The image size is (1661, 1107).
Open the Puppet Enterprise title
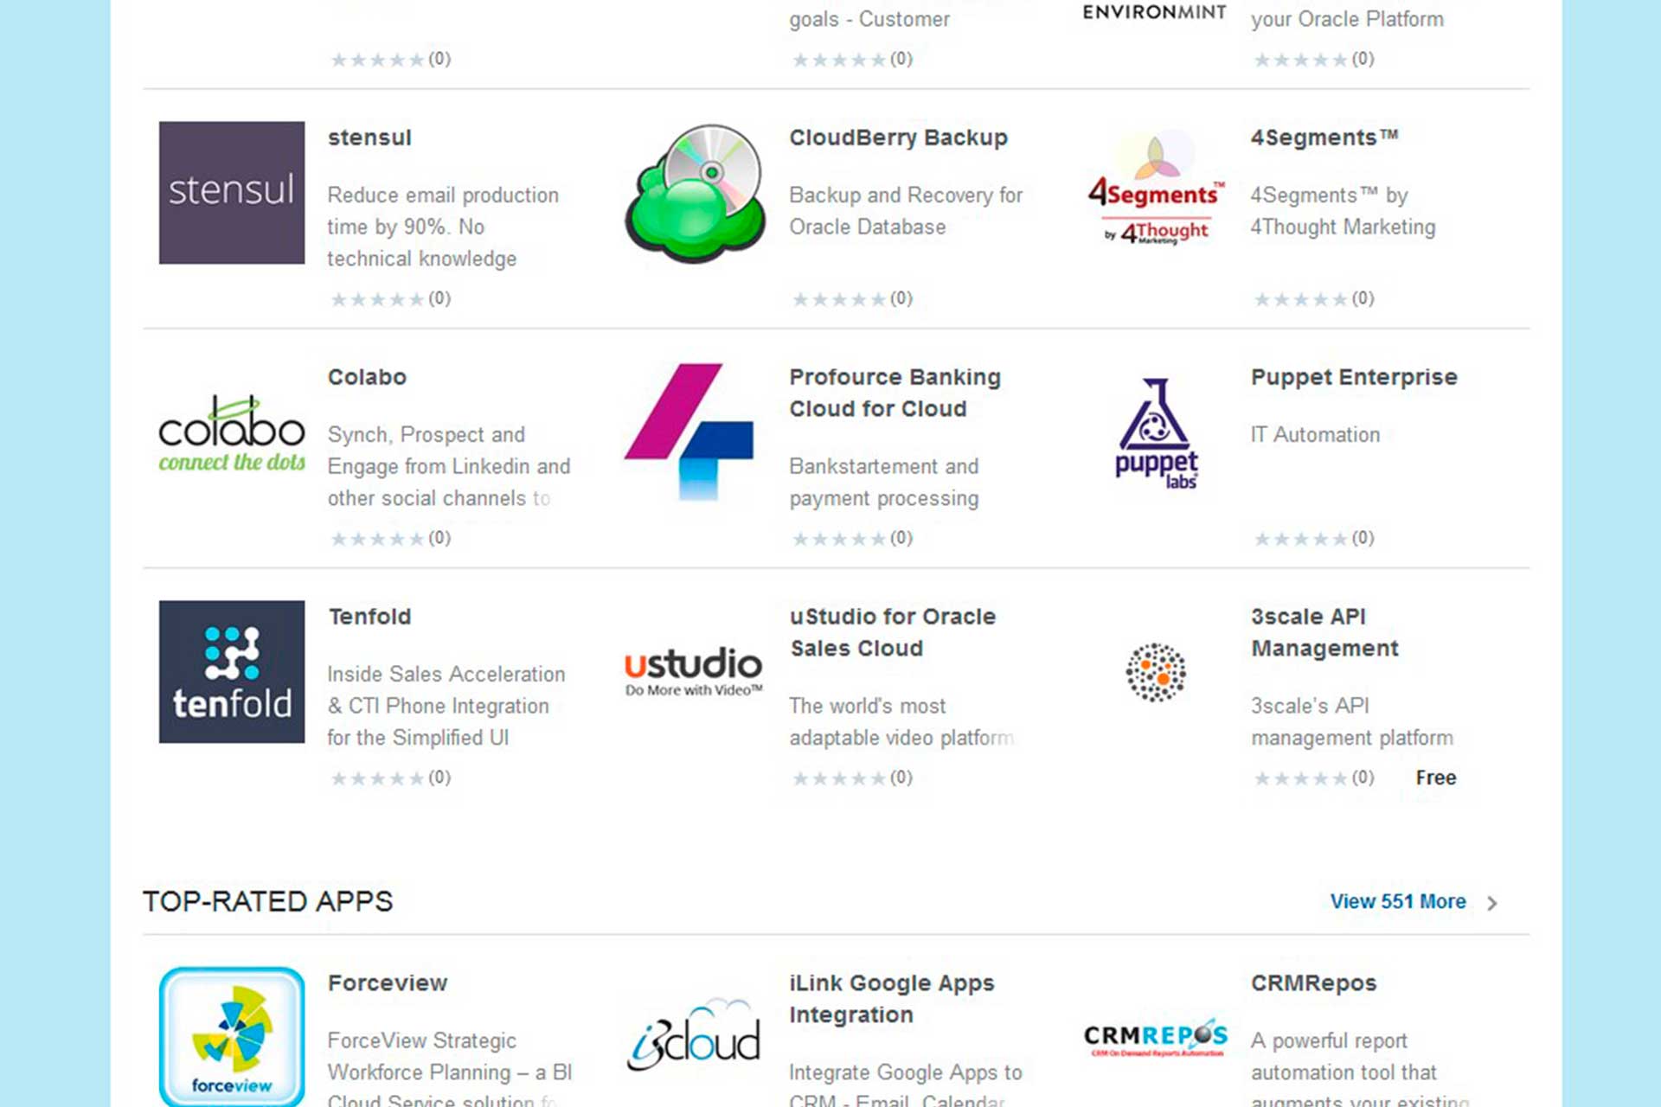[x=1354, y=377]
